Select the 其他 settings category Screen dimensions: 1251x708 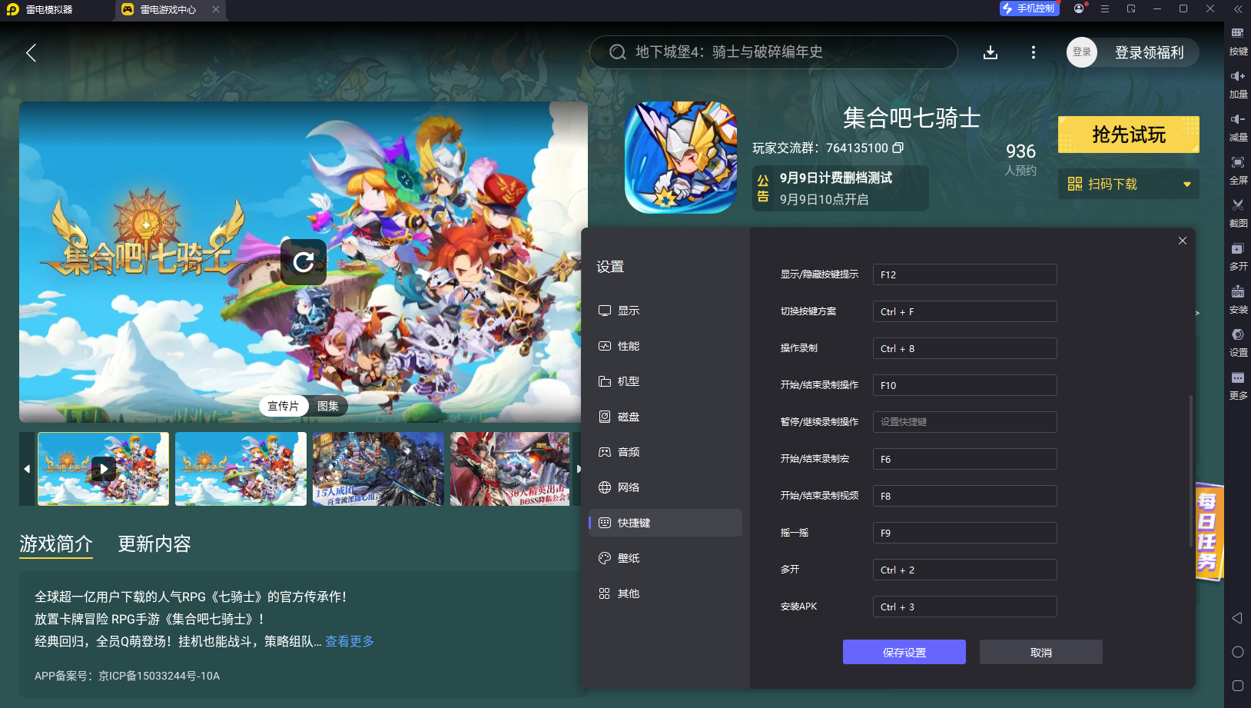tap(665, 593)
